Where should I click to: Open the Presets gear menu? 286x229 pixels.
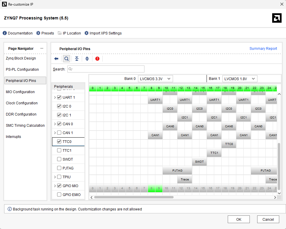pos(38,33)
